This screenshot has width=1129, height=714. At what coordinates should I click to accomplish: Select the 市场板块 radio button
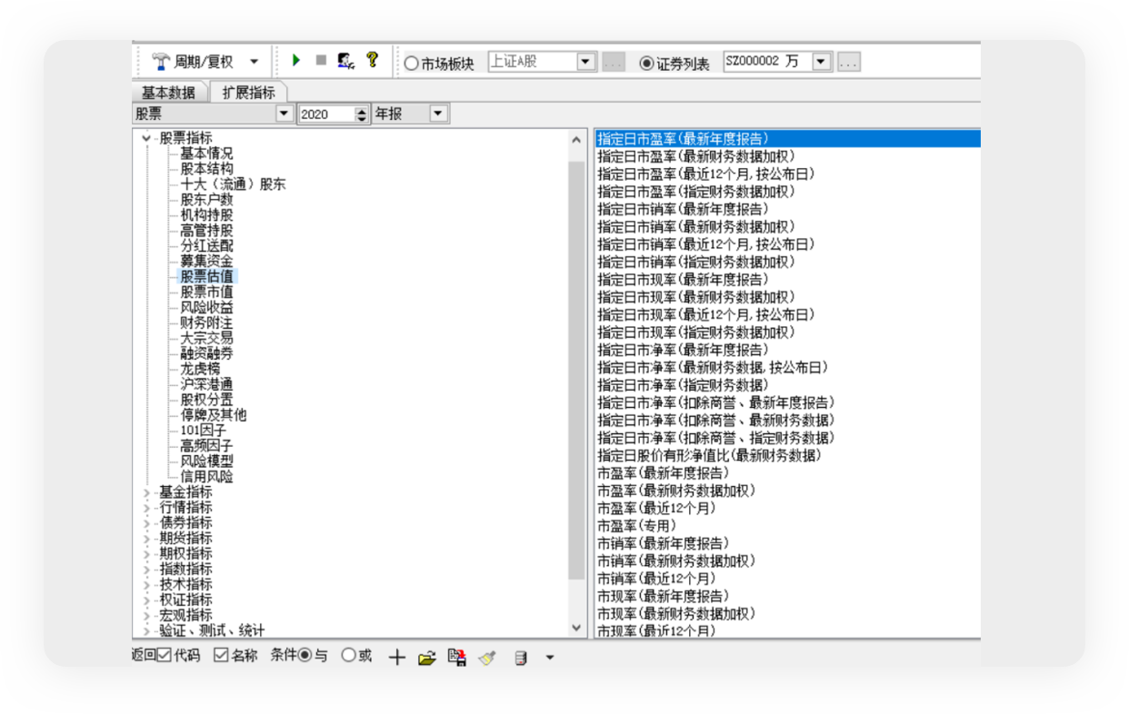tap(411, 64)
